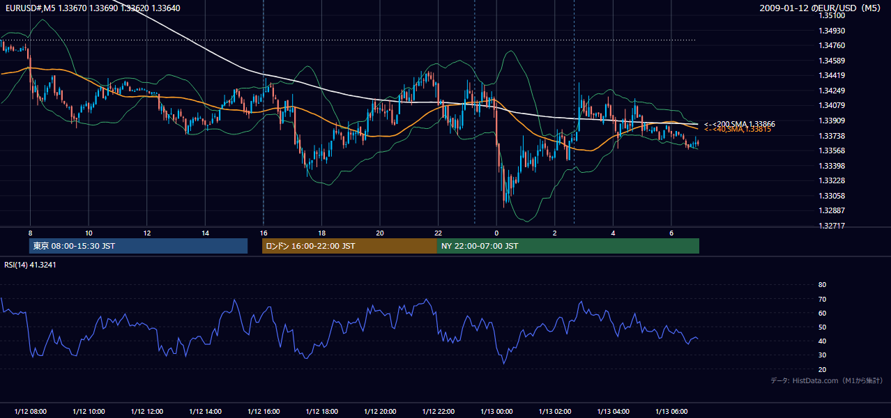
Task: Click the 1/13 02:00 time label
Action: pos(554,411)
